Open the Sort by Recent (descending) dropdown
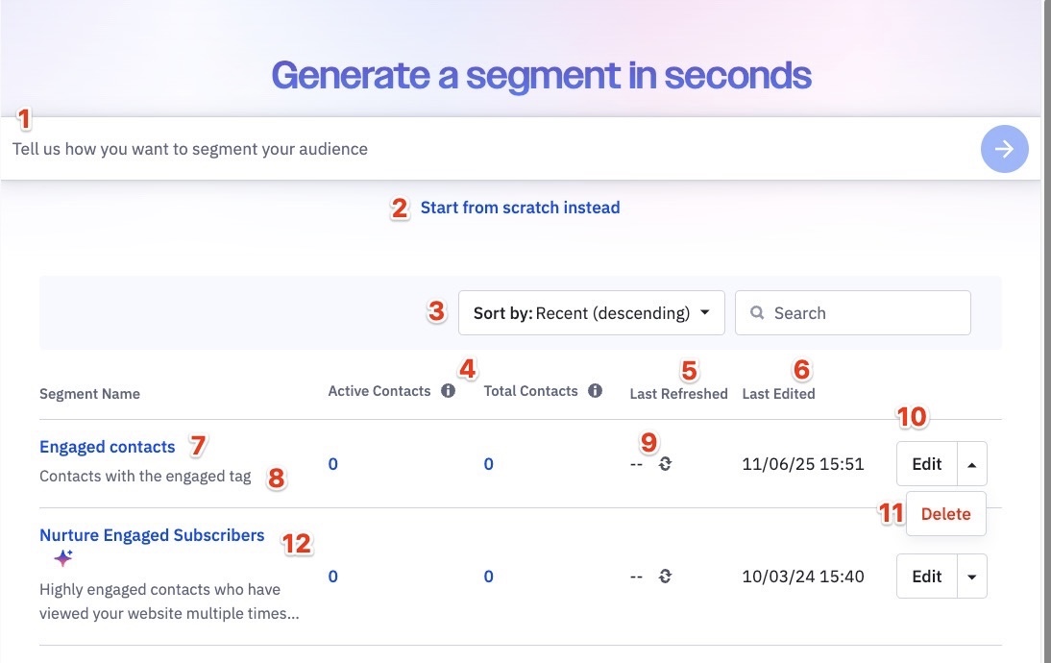 pos(591,313)
